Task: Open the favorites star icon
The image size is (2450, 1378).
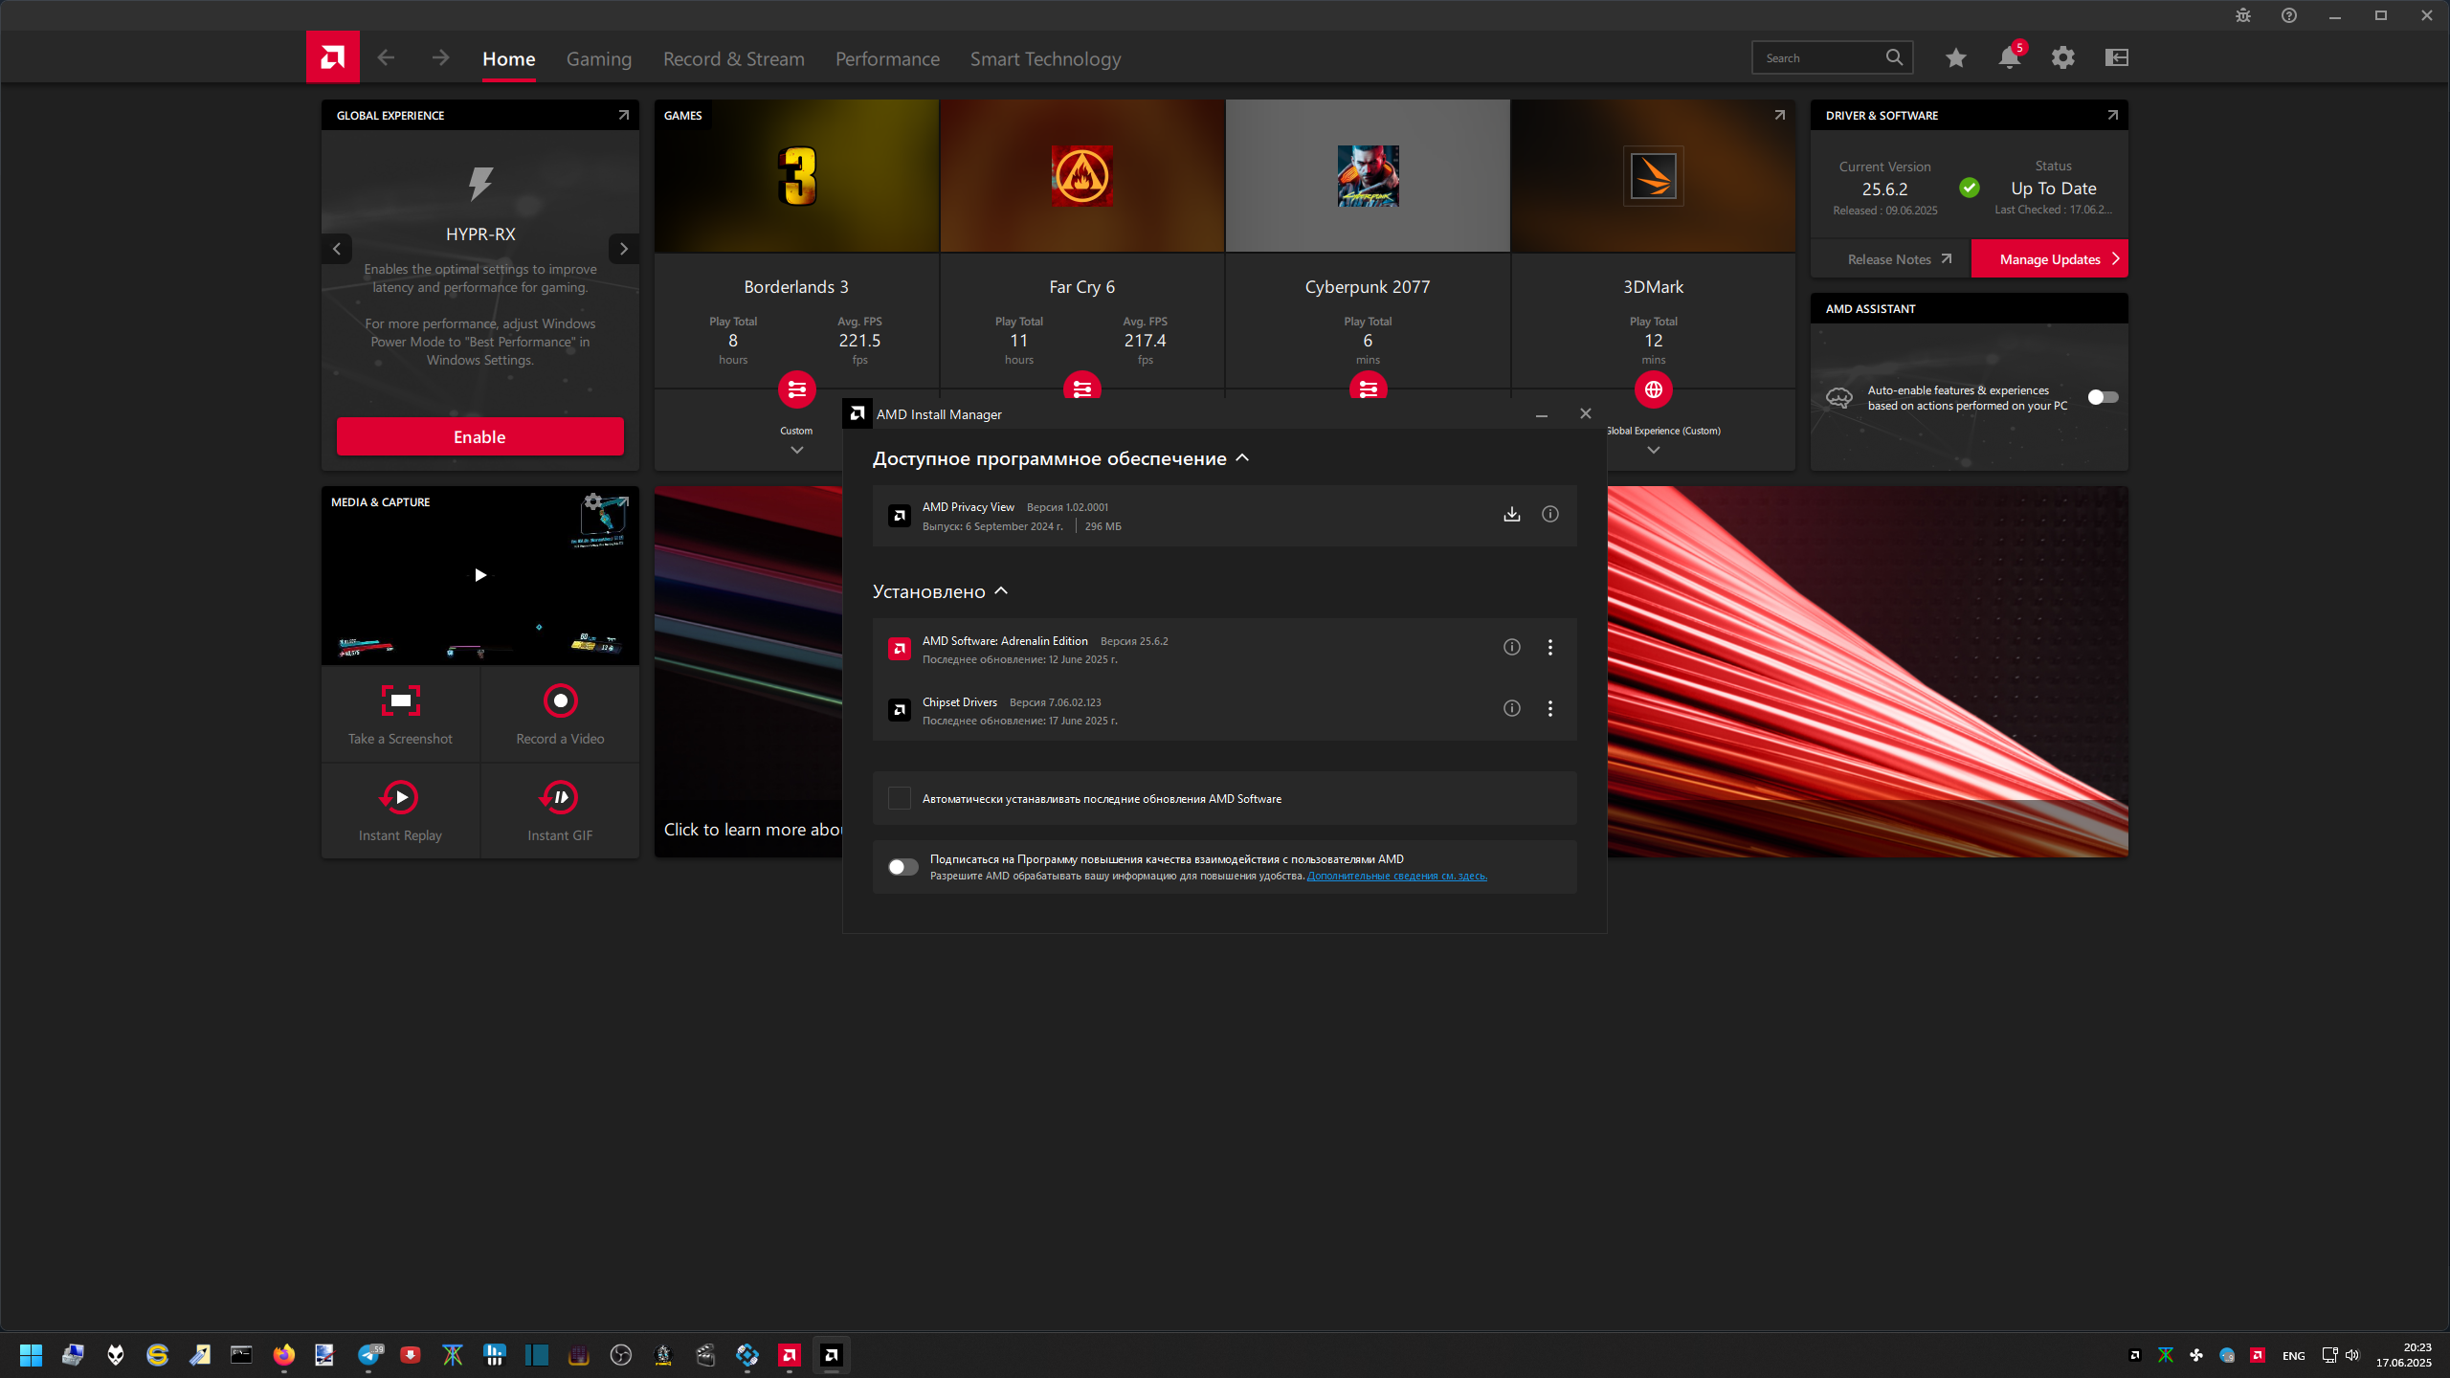Action: tap(1955, 58)
